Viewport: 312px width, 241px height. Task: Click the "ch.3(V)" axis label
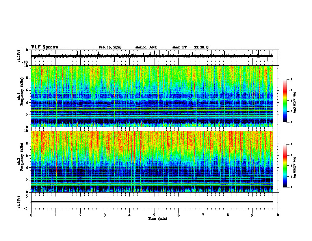[19, 202]
